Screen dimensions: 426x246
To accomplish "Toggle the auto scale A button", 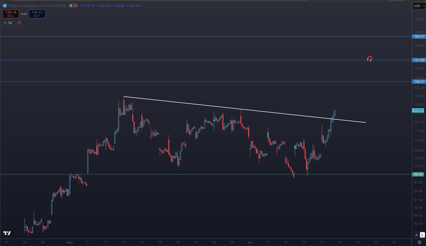I will [x=416, y=235].
